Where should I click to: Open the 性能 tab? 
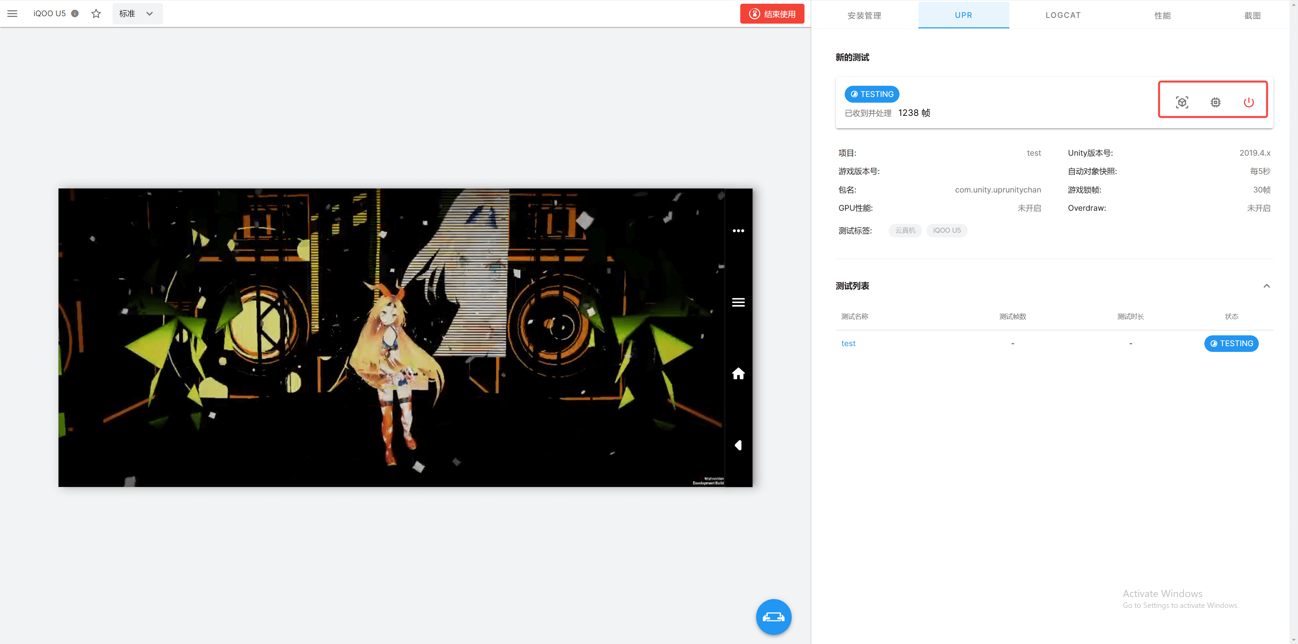point(1162,15)
